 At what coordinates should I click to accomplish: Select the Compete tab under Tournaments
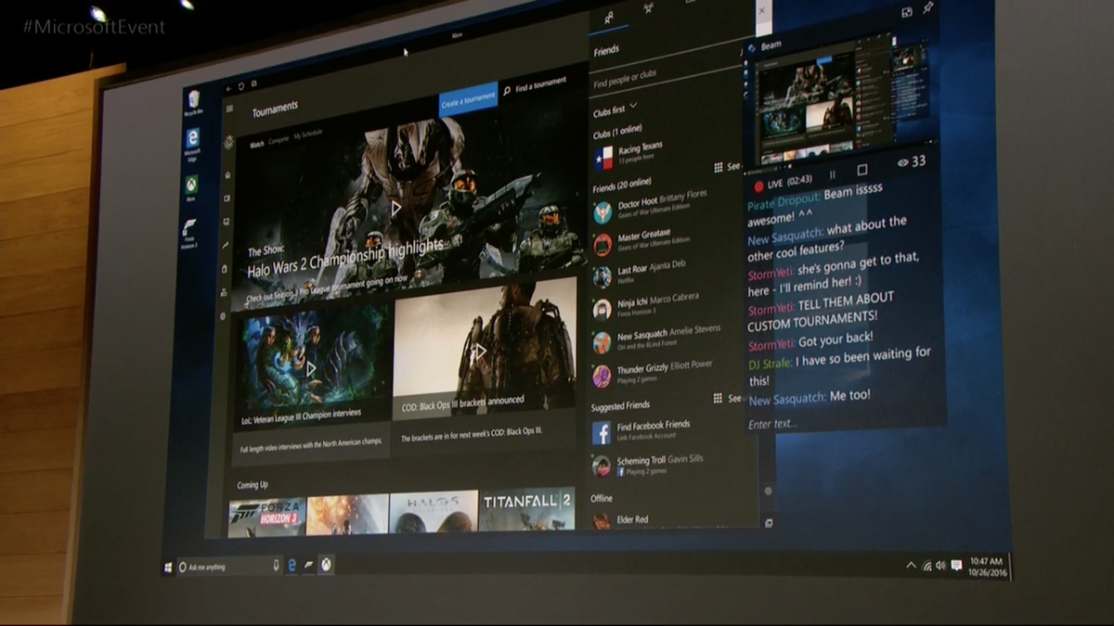278,141
